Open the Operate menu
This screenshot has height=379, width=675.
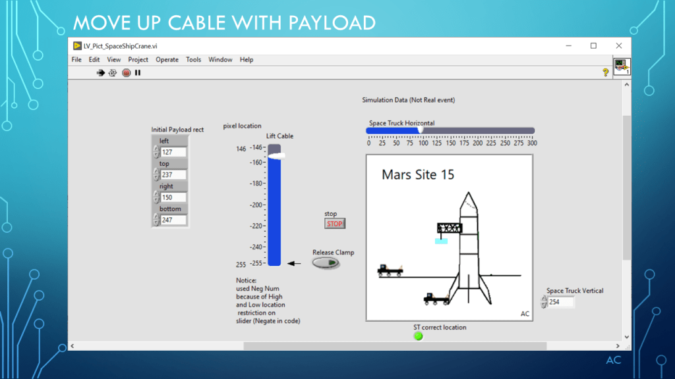pos(167,60)
